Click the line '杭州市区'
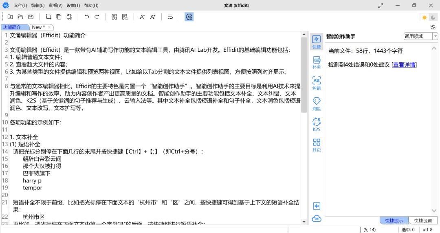Image resolution: width=440 pixels, height=233 pixels. click(34, 217)
